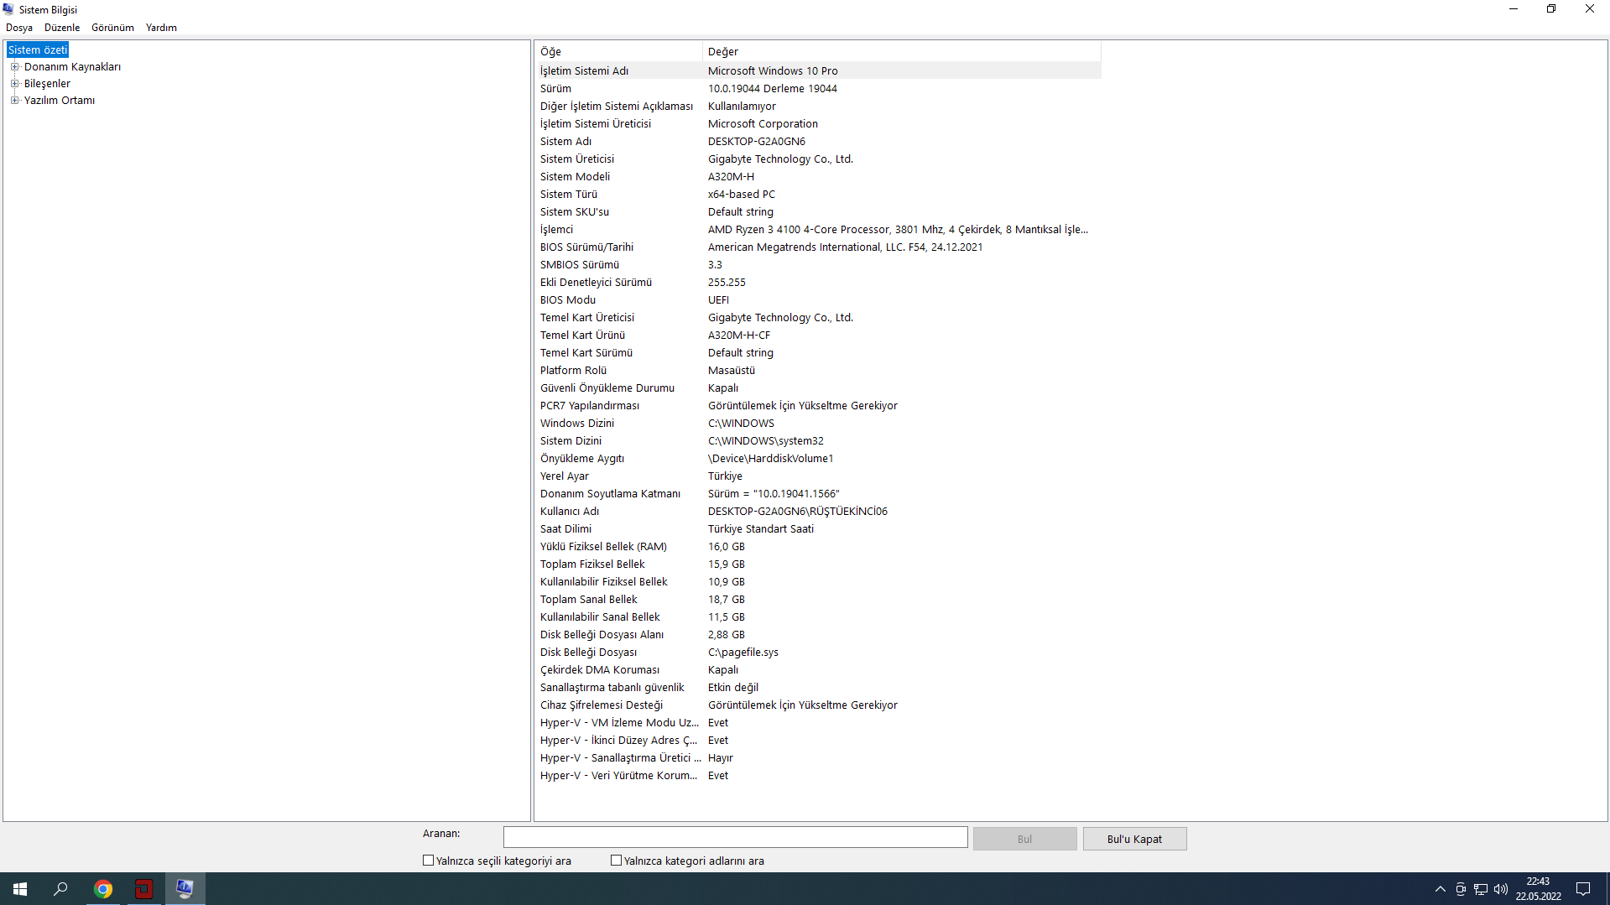Viewport: 1610px width, 905px height.
Task: Select the Windows Dizini row
Action: pyautogui.click(x=818, y=424)
